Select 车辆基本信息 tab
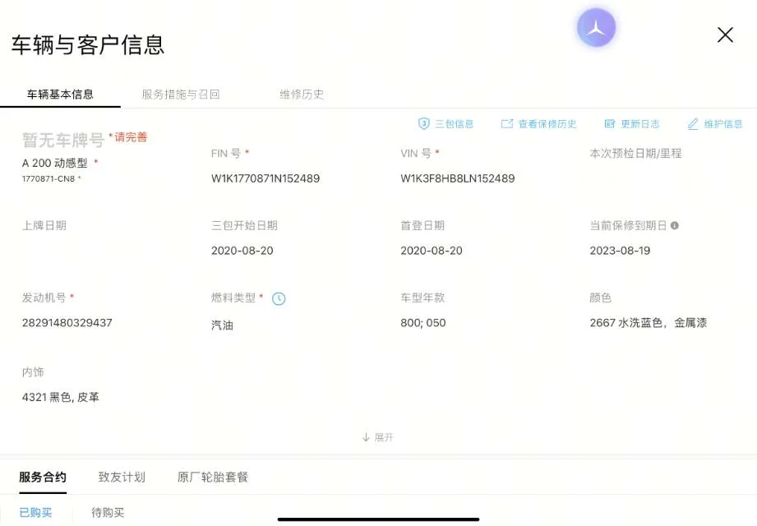 click(x=60, y=94)
